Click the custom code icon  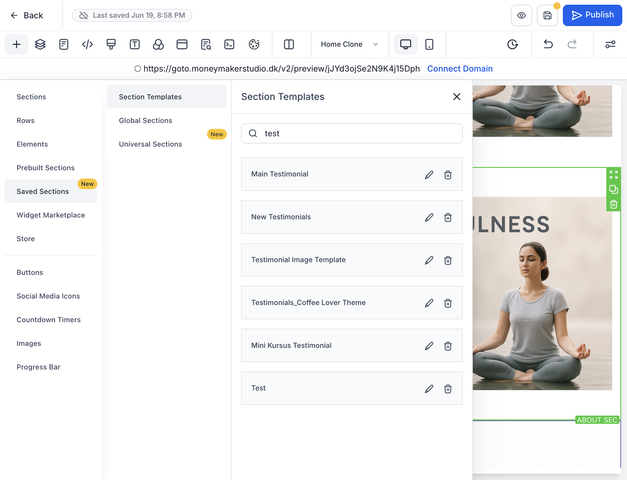pyautogui.click(x=87, y=44)
